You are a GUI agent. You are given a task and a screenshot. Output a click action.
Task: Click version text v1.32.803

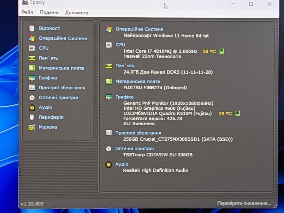click(x=32, y=204)
